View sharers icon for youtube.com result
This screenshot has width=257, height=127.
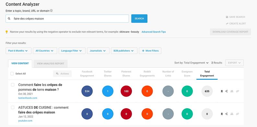coord(232,114)
